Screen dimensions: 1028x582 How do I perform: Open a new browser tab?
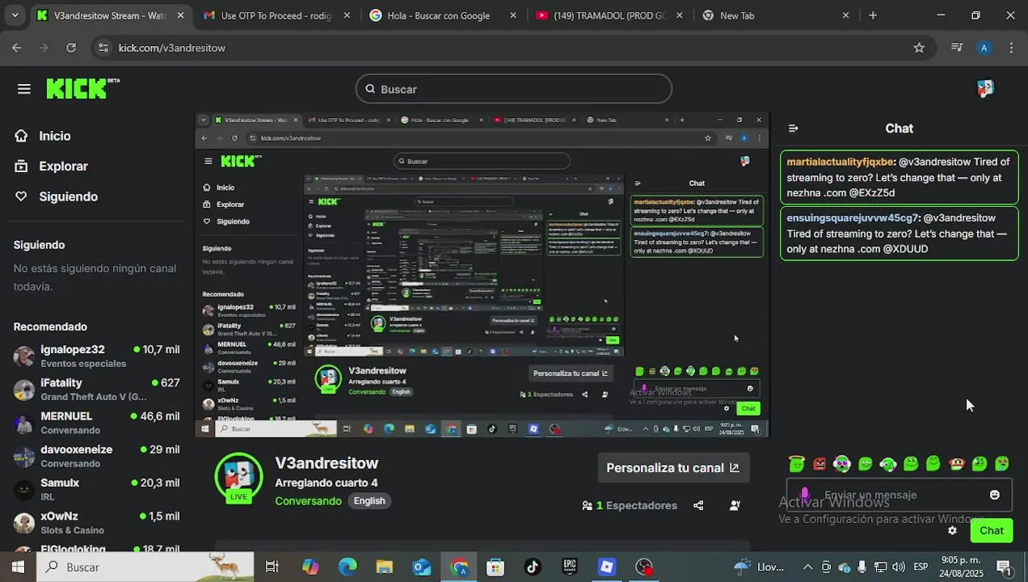873,15
